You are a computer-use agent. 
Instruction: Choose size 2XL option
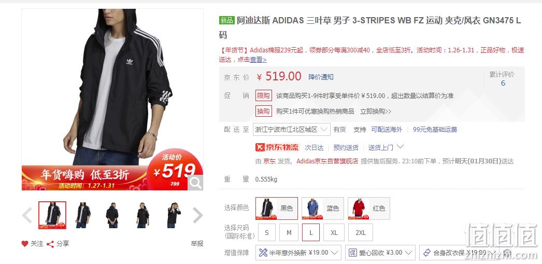(x=361, y=232)
